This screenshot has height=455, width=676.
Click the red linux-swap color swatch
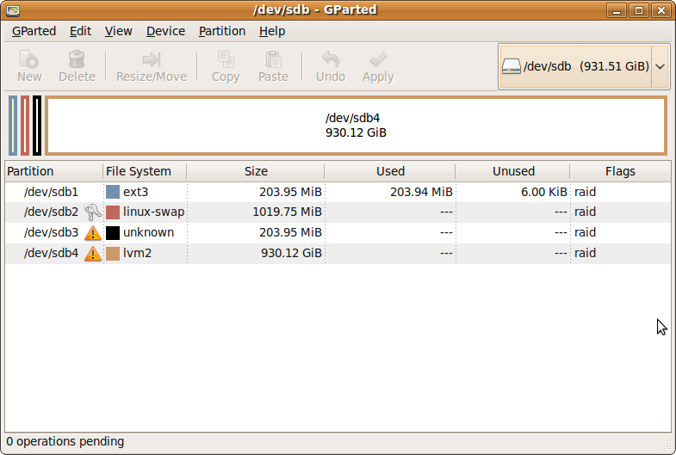113,212
